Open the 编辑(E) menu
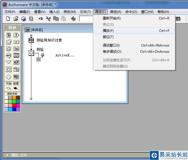 click(x=24, y=12)
